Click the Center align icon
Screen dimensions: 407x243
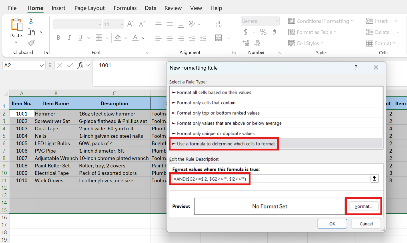click(170, 38)
